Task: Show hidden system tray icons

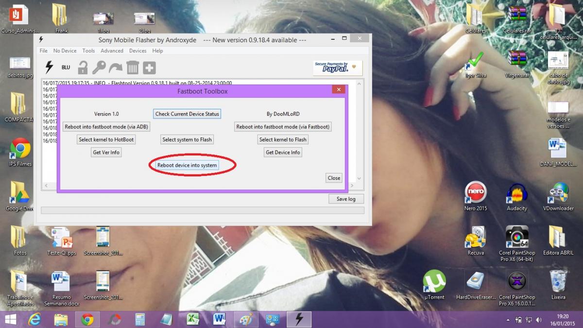Action: (508, 320)
